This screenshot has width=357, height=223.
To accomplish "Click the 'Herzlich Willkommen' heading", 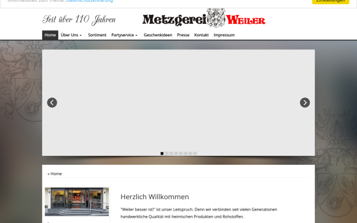I will (155, 197).
